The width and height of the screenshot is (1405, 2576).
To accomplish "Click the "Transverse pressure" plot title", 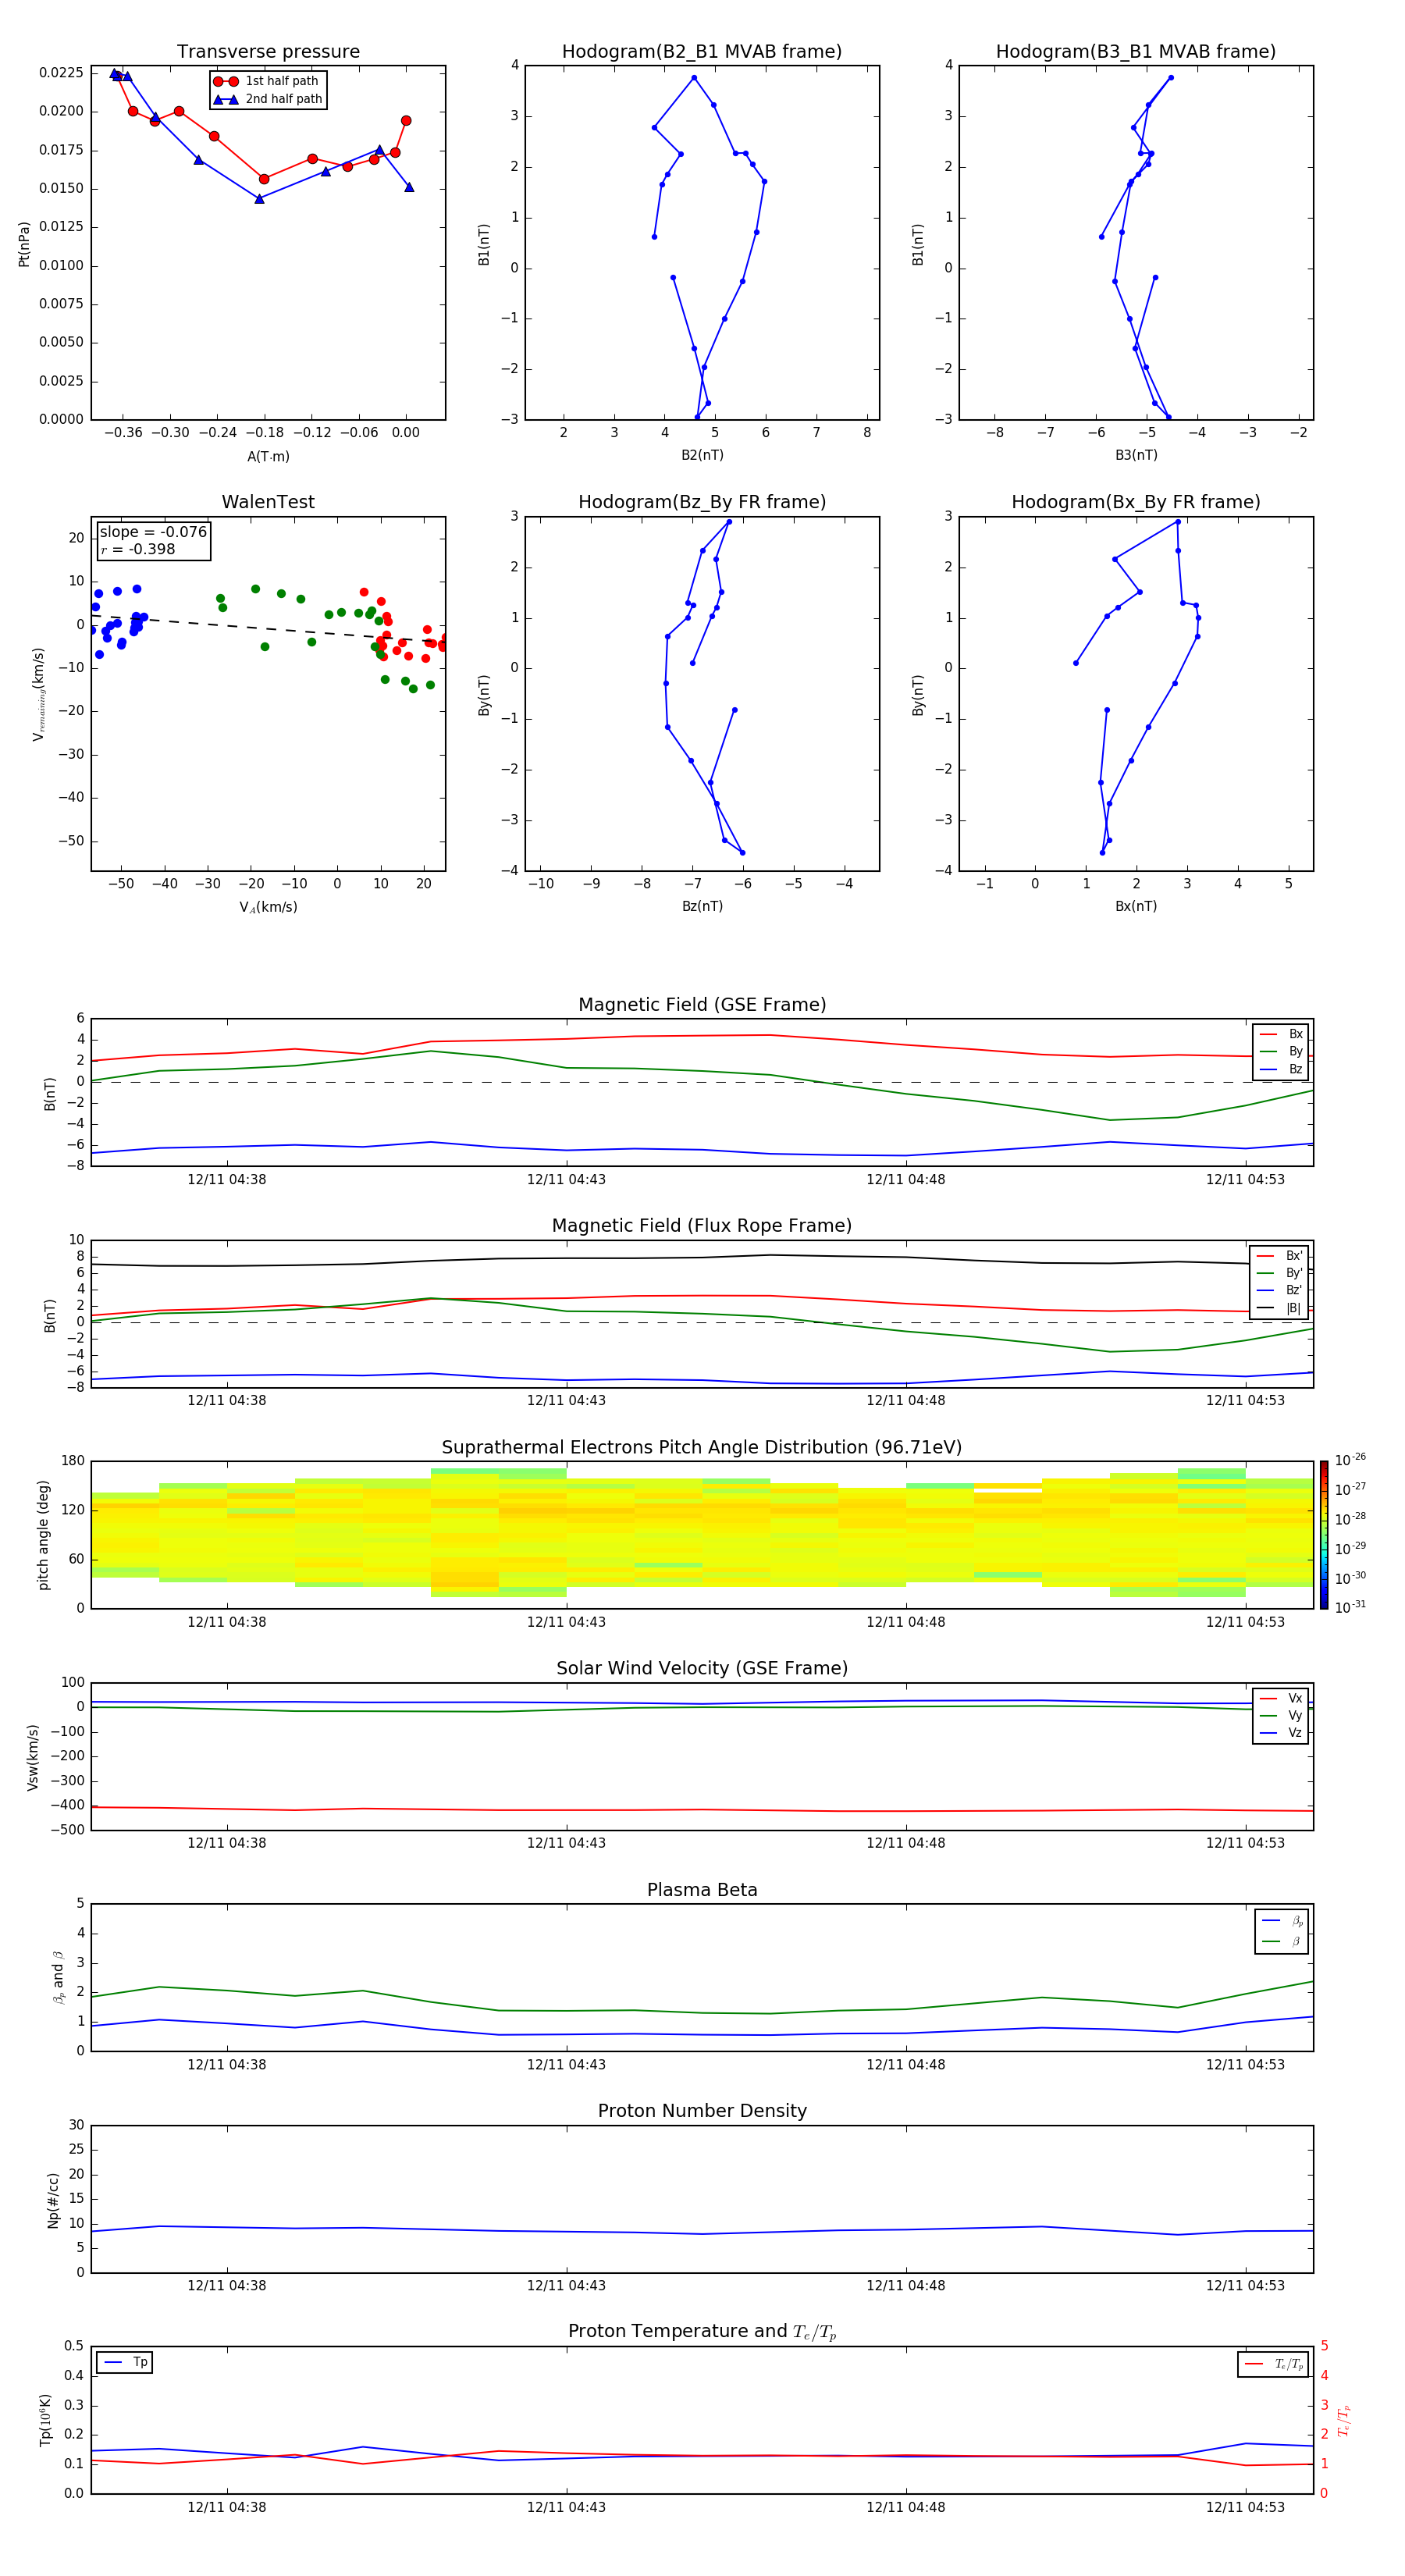I will [268, 52].
